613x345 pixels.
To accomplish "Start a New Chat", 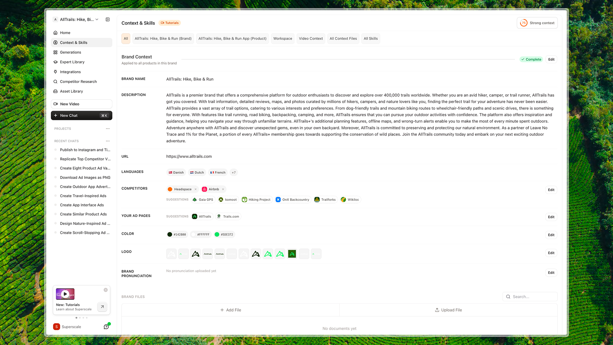I will (81, 116).
